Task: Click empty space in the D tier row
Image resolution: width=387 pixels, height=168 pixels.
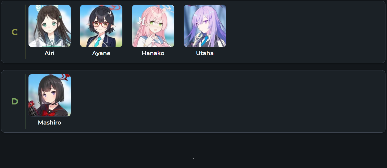Action: 229,101
